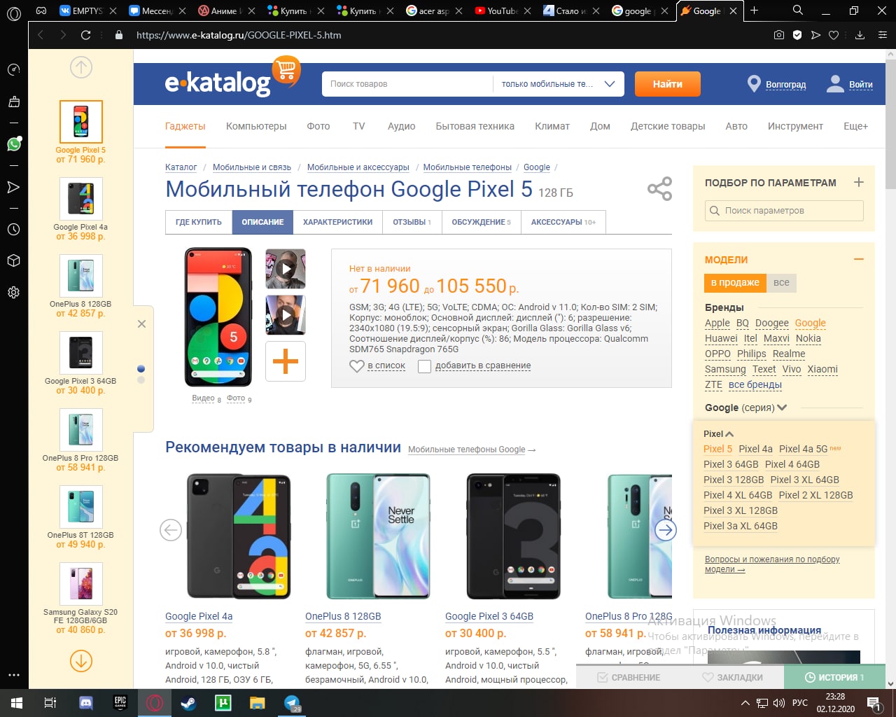The height and width of the screenshot is (717, 896).
Task: Show next recommended products arrow
Action: click(x=666, y=530)
